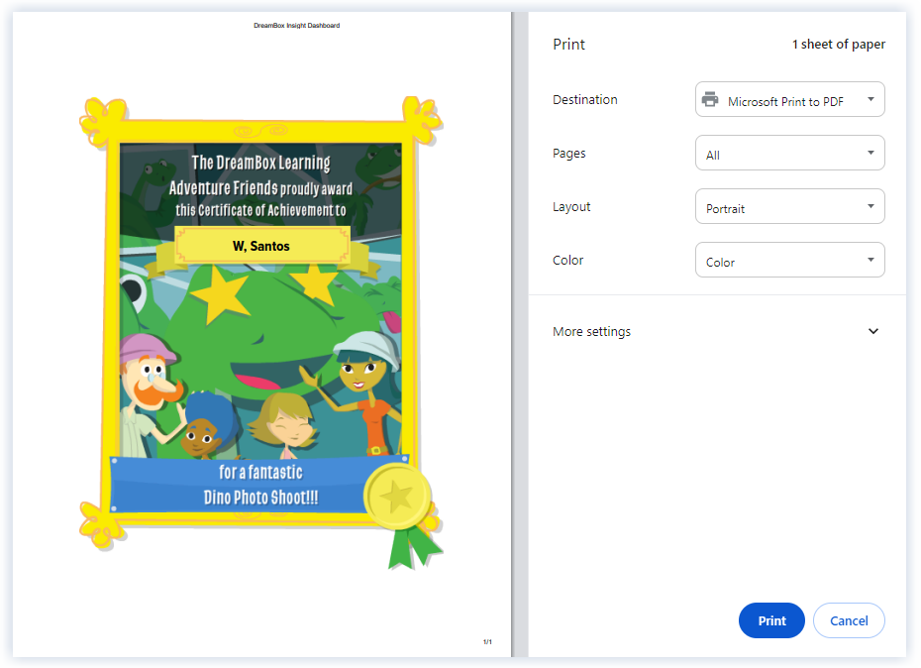Image resolution: width=921 pixels, height=668 pixels.
Task: Click the Cancel button
Action: pos(849,620)
